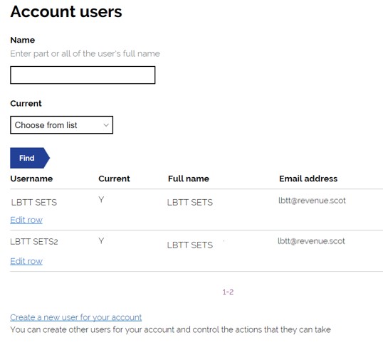
Task: Select the LBTT SETS2 username cell
Action: [x=34, y=242]
